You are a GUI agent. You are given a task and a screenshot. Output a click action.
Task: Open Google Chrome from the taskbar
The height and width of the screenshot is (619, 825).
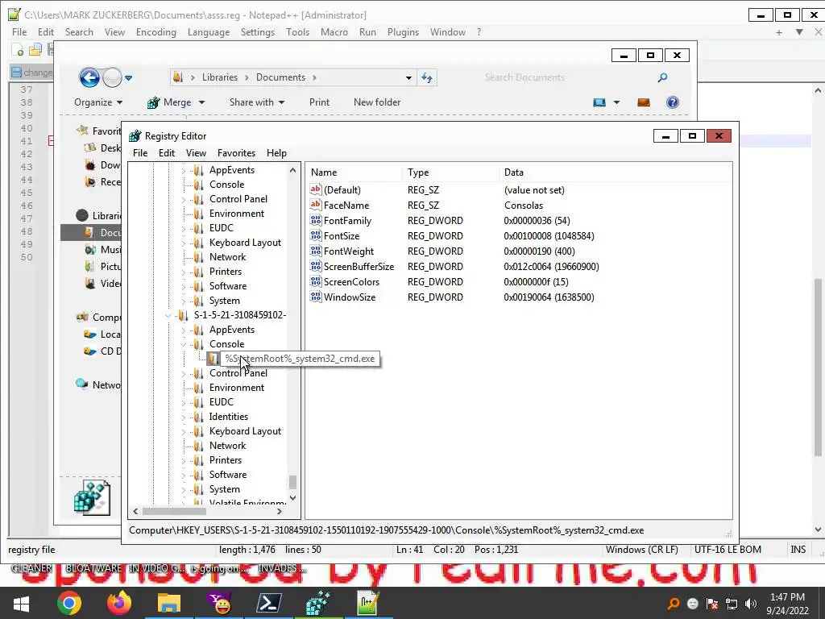(x=69, y=603)
